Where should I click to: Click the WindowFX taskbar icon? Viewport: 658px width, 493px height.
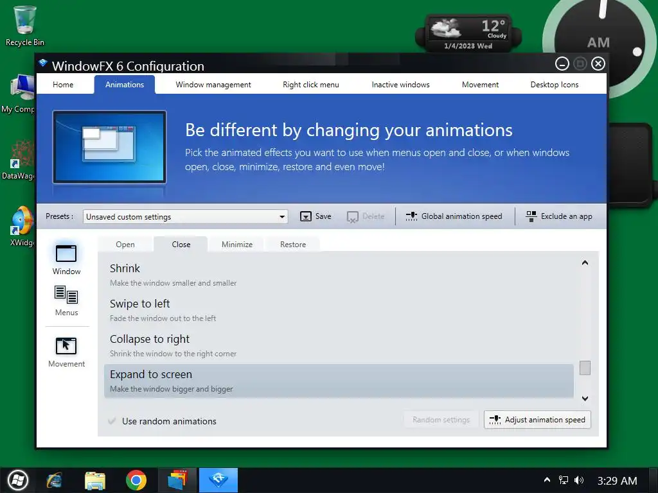218,480
